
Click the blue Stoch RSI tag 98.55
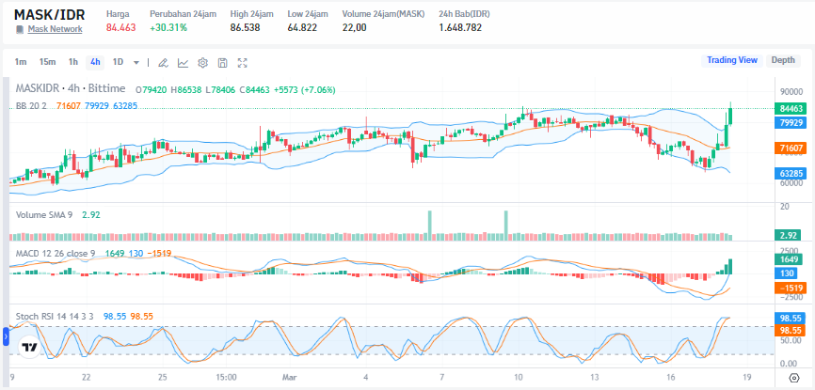(790, 319)
